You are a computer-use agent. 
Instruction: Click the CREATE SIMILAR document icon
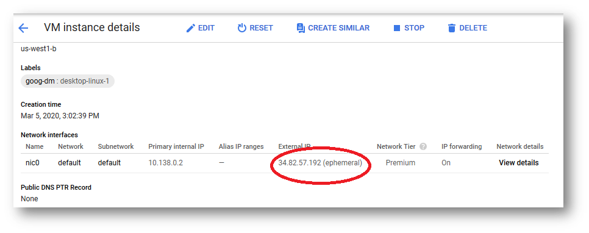coord(301,28)
